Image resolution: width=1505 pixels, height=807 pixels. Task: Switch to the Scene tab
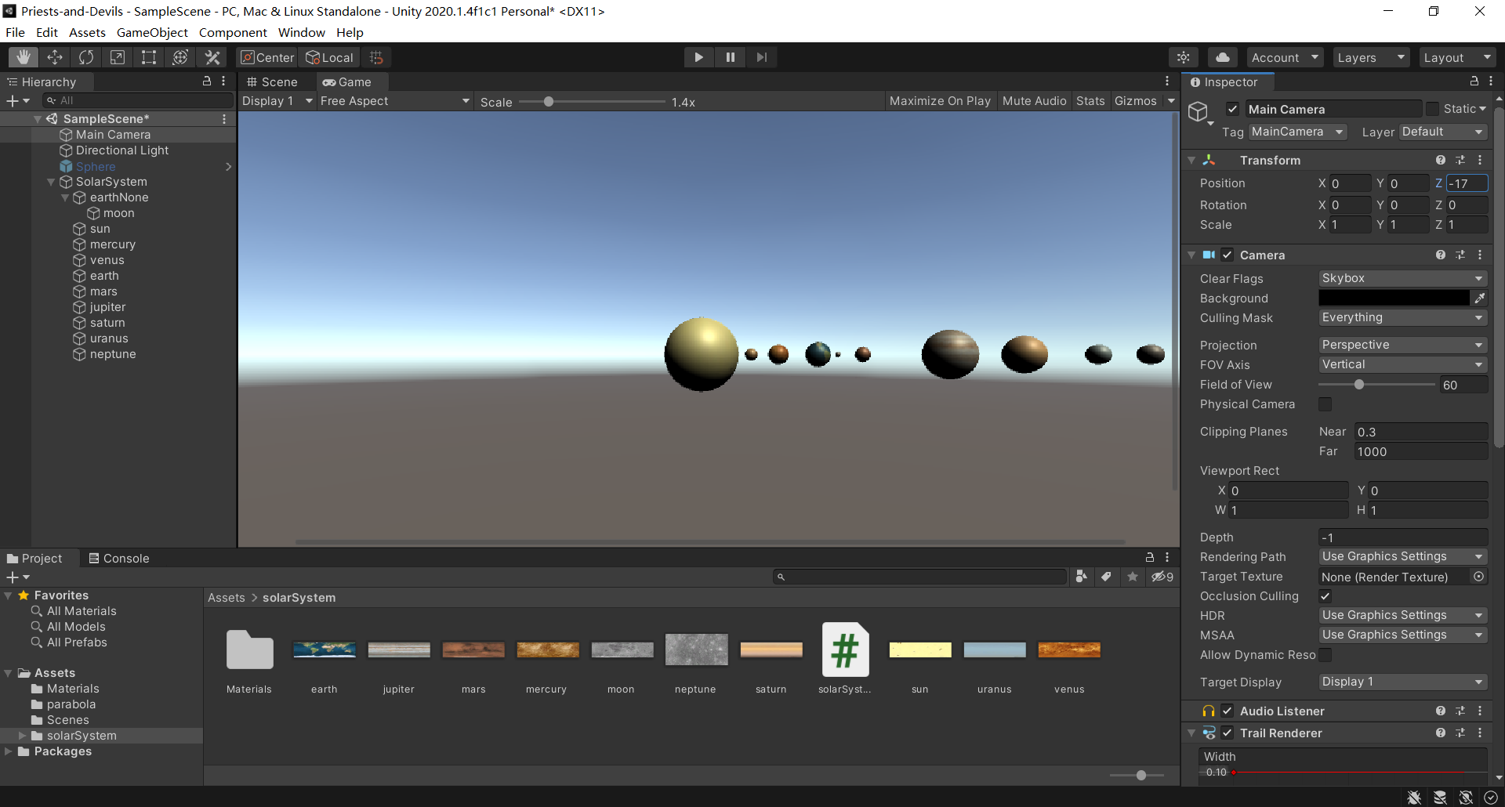click(273, 81)
